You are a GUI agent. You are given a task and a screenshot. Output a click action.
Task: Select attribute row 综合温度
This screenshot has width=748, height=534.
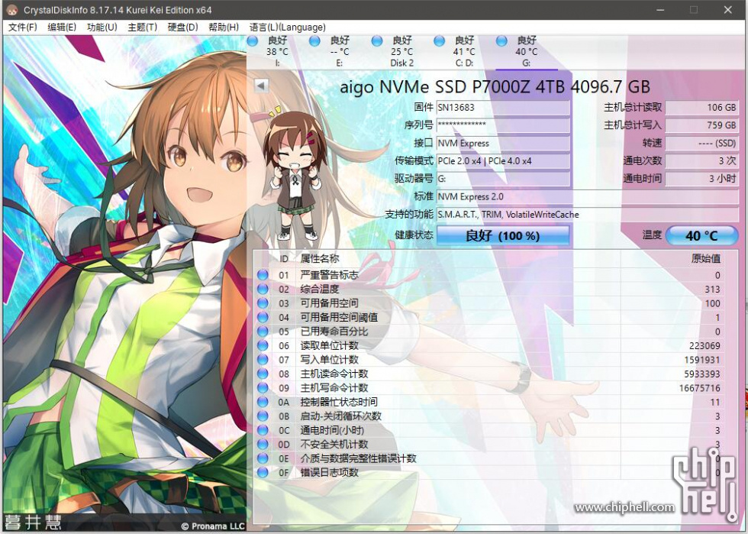(x=489, y=289)
